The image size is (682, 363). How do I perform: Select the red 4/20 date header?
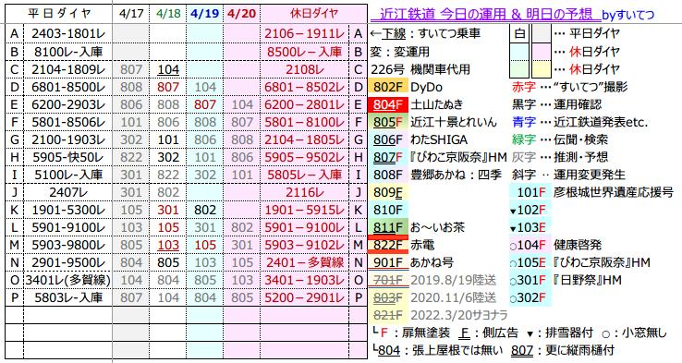point(242,14)
